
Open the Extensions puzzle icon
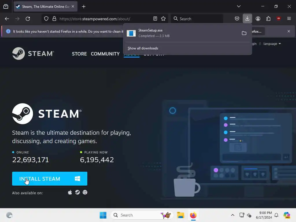[x=268, y=19]
